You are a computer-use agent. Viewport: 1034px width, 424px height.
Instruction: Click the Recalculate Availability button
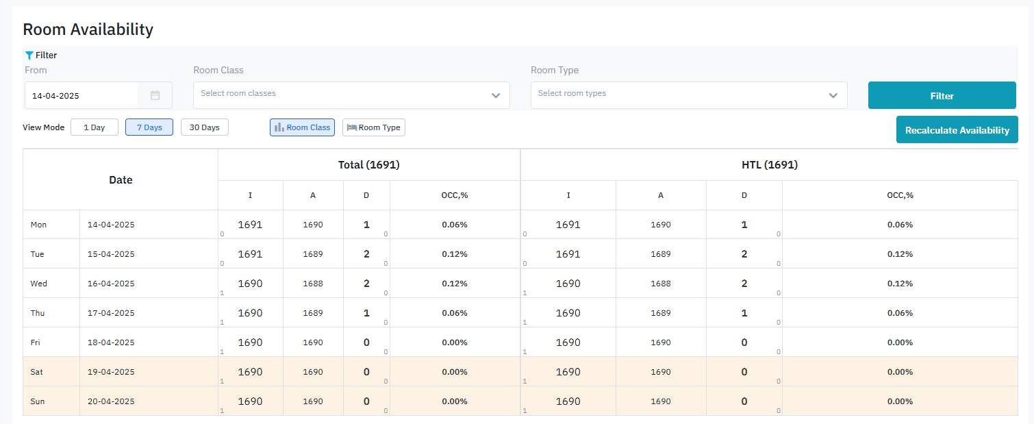(x=957, y=130)
